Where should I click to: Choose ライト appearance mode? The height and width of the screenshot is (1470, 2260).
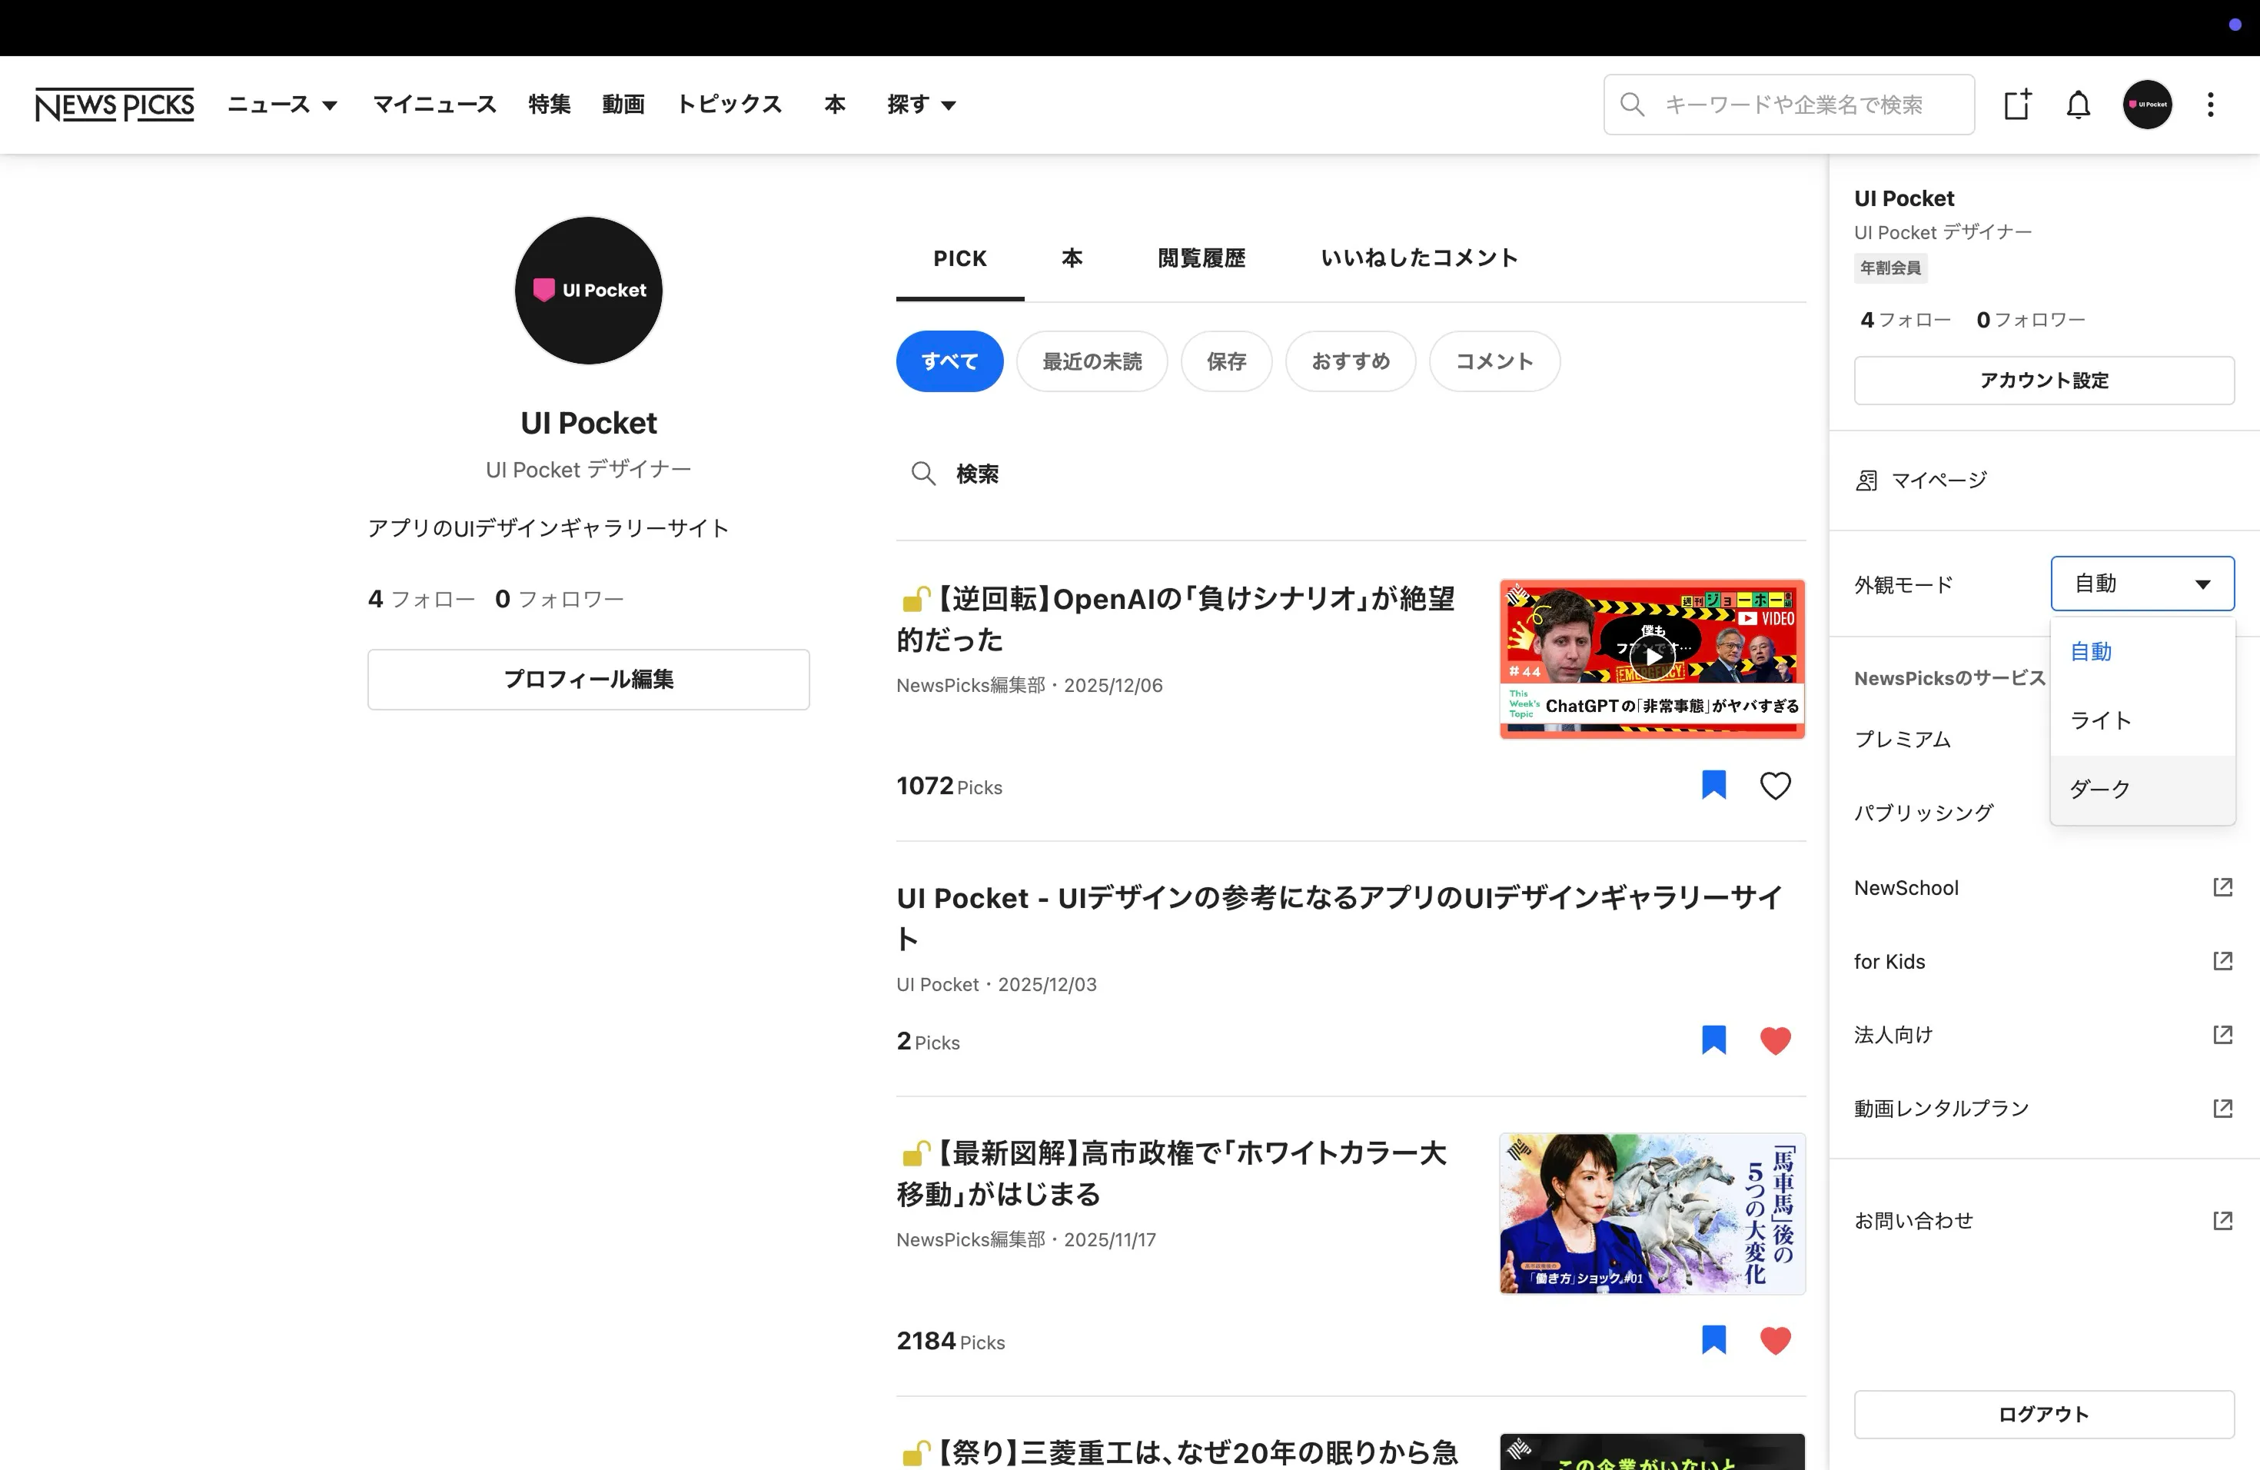coord(2142,720)
